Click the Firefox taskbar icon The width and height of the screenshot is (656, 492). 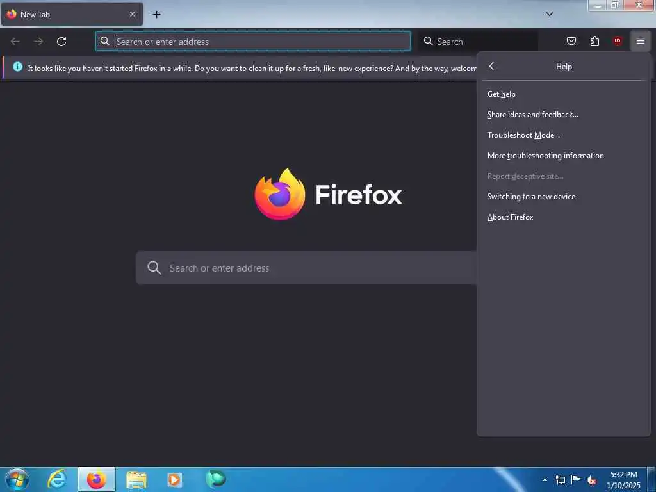[97, 479]
